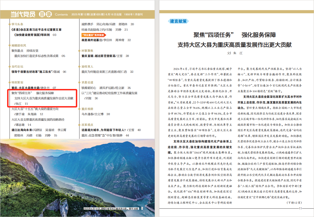314x217 pixels.
Task: Go to 领导干部要当好改革"施工队长" entry
Action: point(39,72)
